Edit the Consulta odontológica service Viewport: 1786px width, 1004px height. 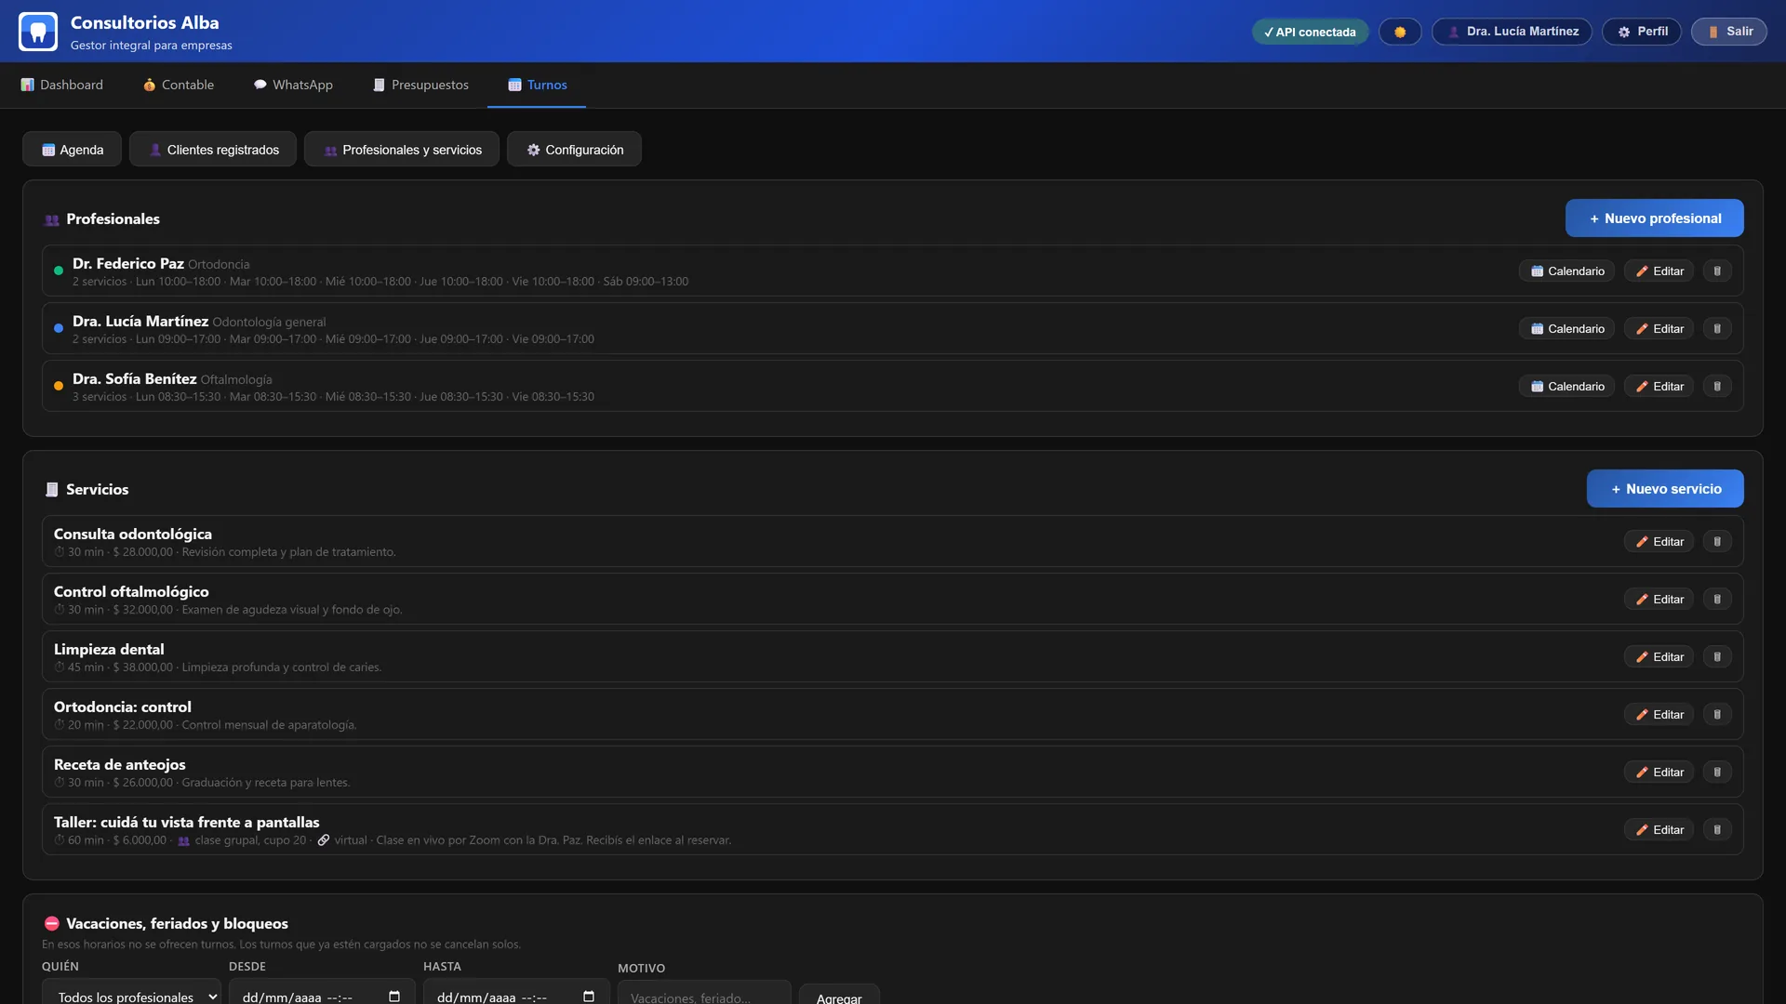click(x=1659, y=542)
